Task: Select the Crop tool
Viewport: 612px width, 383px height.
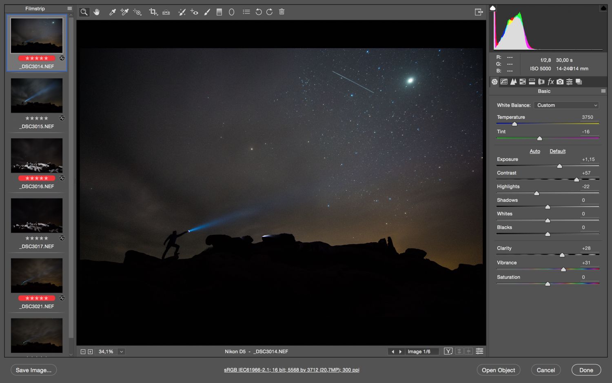Action: (x=153, y=12)
